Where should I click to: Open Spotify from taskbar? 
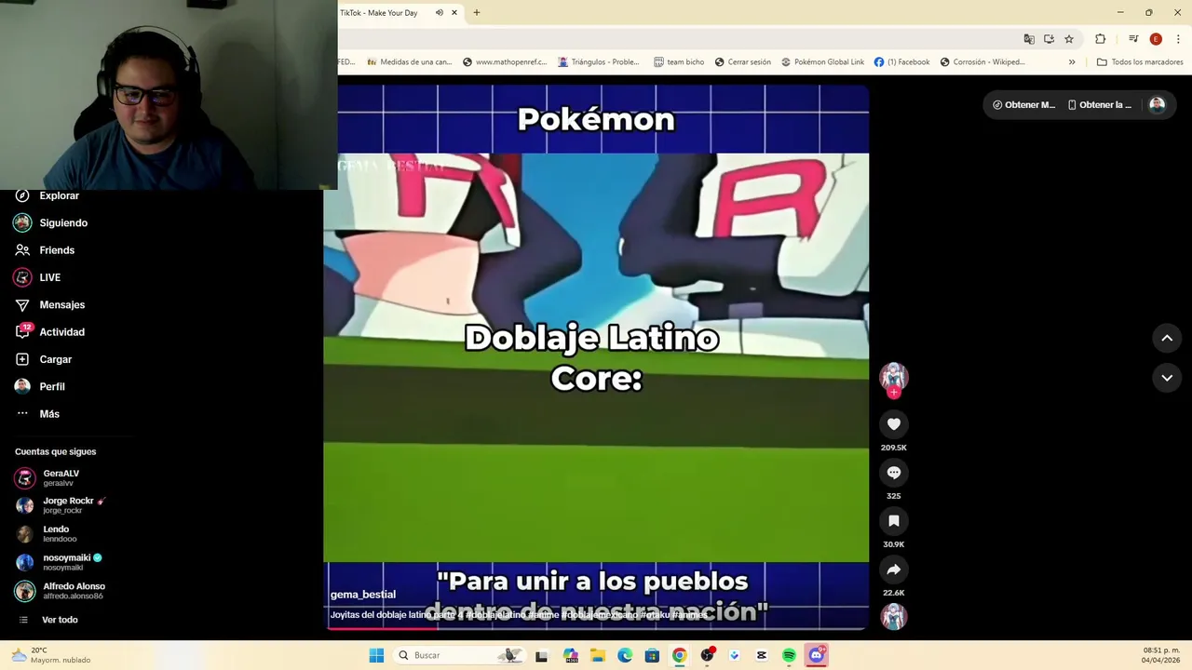point(789,655)
